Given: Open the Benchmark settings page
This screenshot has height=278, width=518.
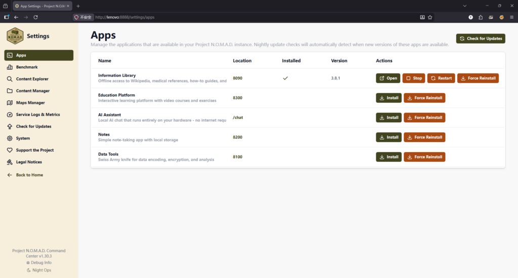Looking at the screenshot, I should 26,67.
